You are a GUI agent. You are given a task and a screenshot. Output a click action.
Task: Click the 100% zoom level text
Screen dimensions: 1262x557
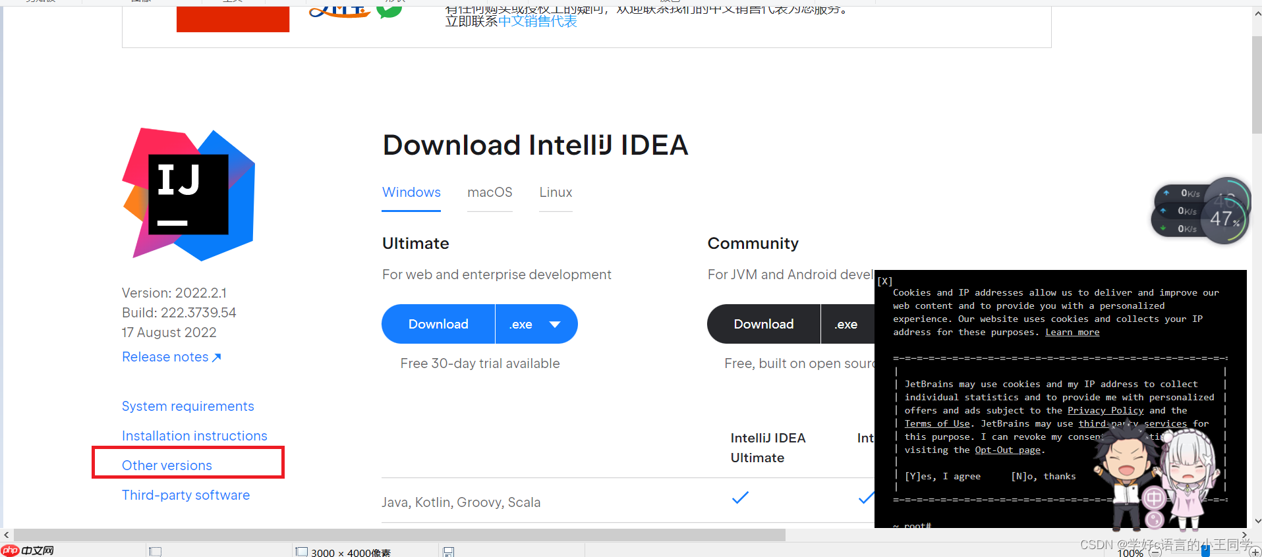point(1130,553)
